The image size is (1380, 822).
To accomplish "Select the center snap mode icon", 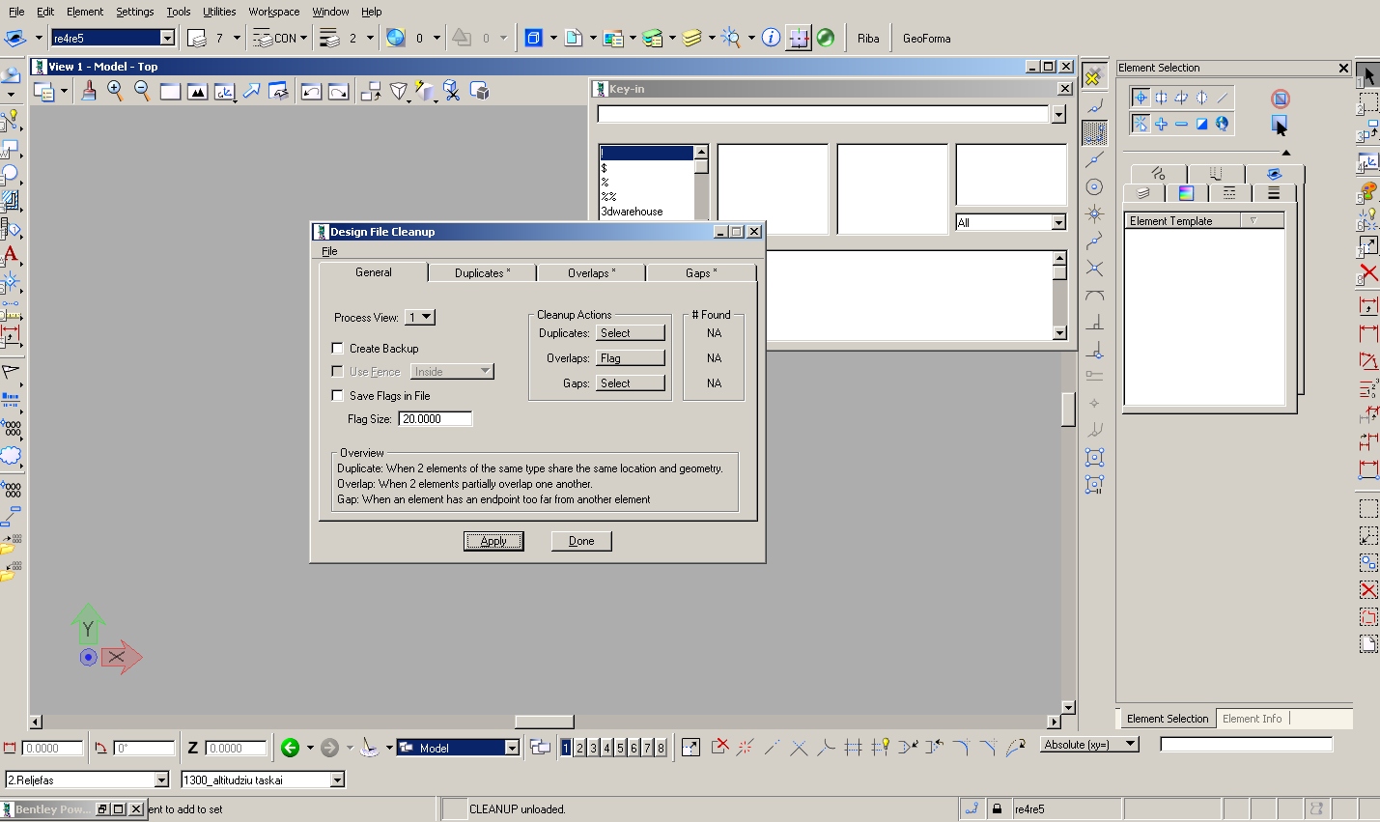I will pos(1094,186).
